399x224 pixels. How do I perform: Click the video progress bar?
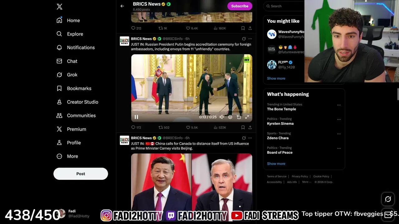tap(191, 110)
